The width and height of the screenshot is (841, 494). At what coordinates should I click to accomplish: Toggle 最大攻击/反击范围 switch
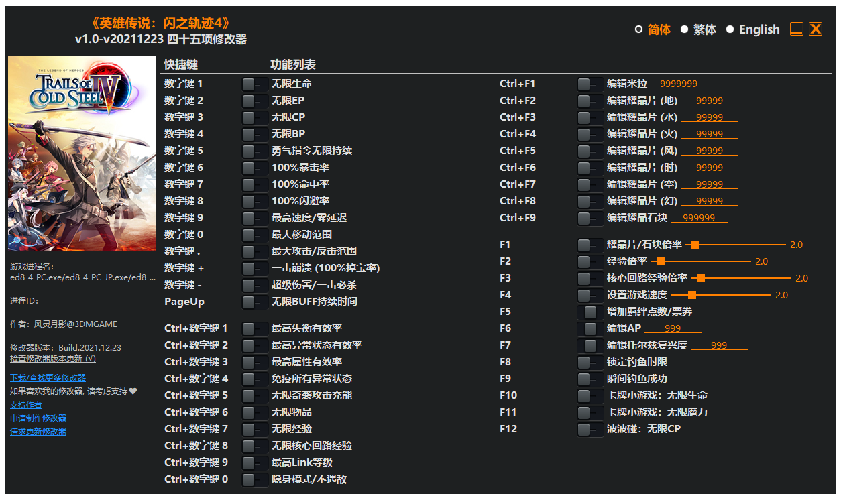[255, 251]
